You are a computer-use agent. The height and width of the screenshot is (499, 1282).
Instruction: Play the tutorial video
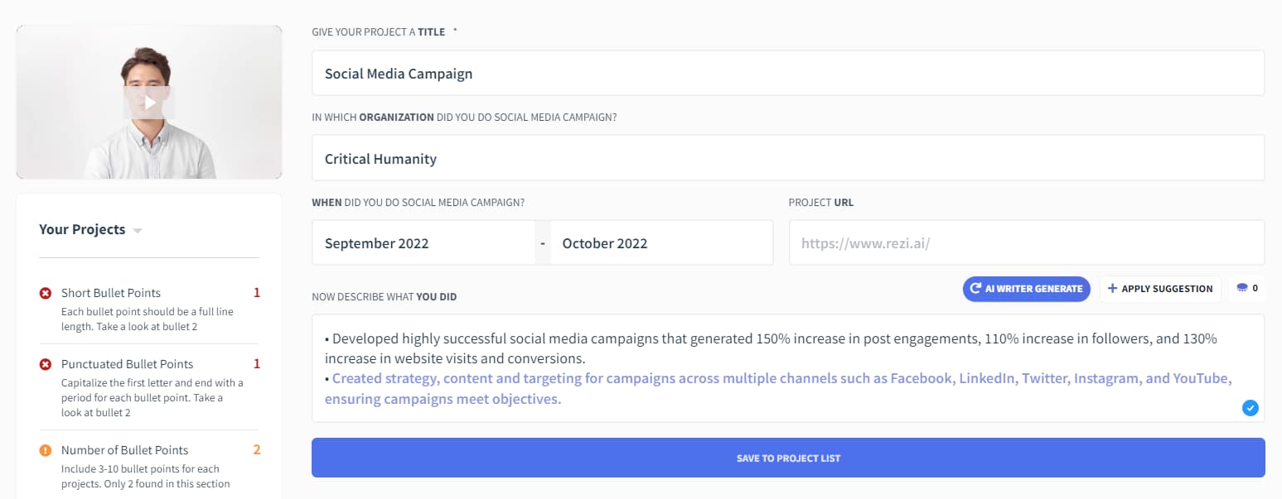(149, 103)
